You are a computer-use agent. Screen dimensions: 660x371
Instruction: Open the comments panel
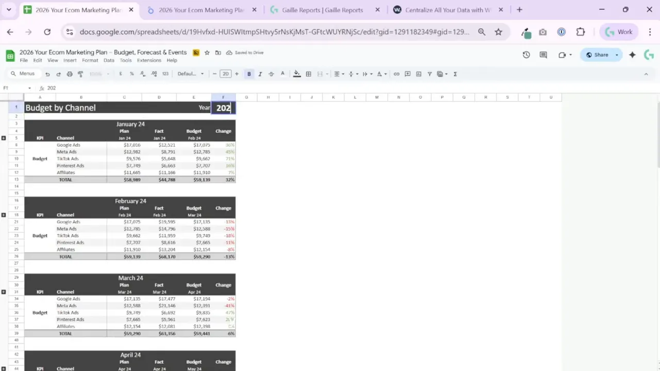pos(543,55)
